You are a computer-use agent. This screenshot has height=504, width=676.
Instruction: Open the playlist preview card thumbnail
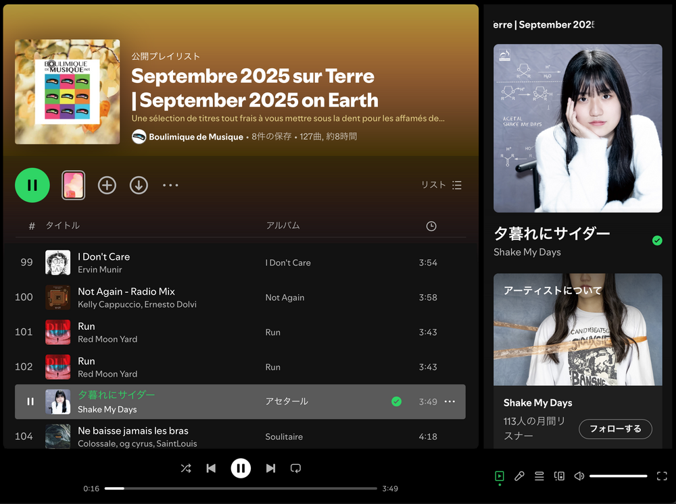pyautogui.click(x=73, y=185)
